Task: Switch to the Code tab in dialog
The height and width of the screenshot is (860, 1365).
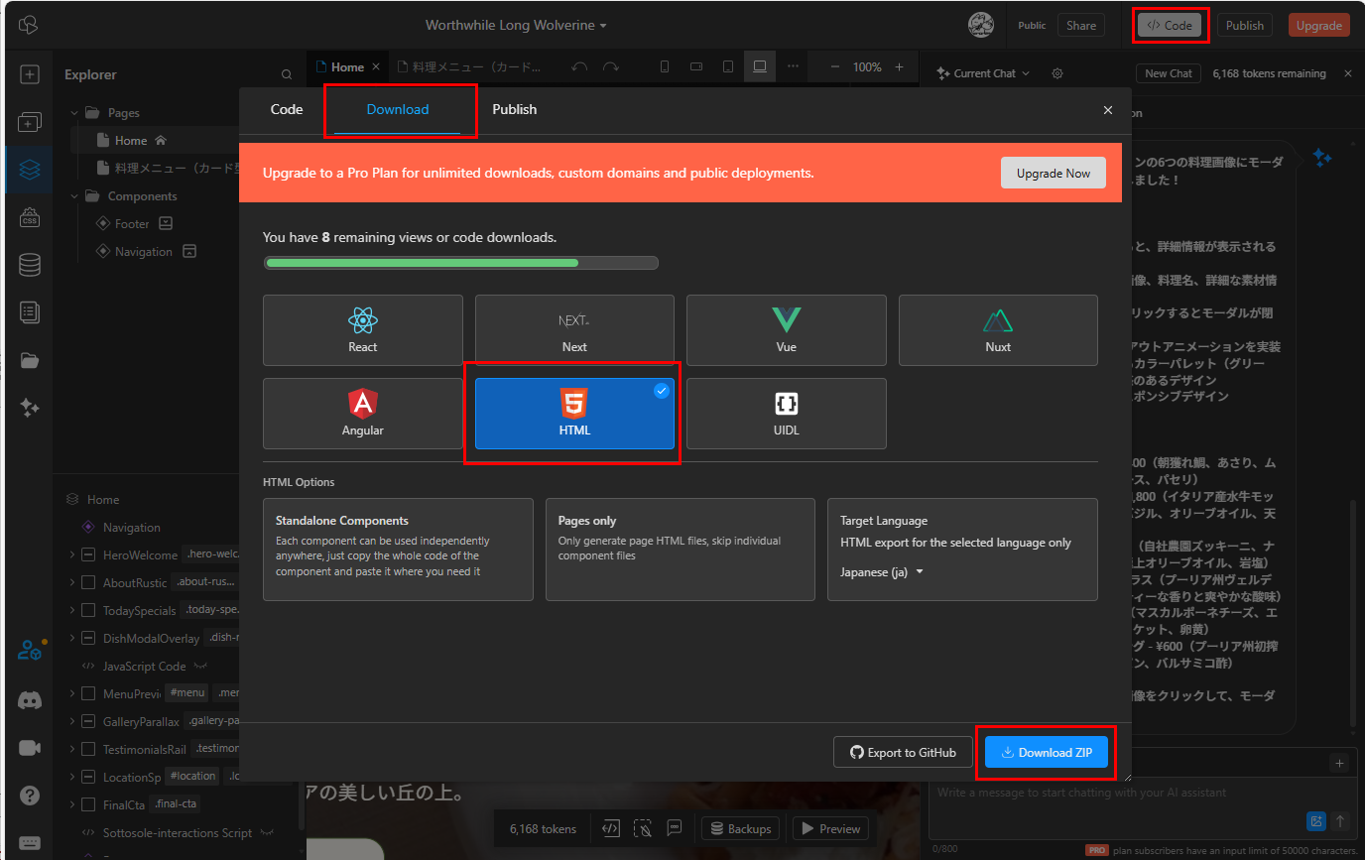Action: click(287, 109)
